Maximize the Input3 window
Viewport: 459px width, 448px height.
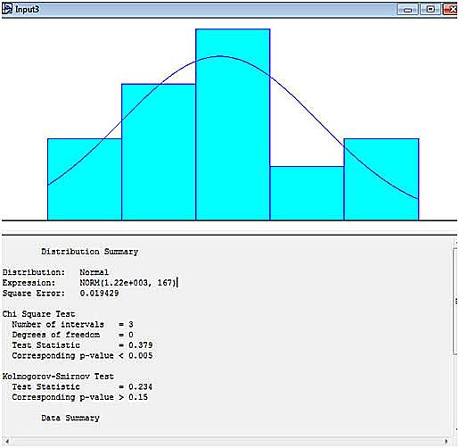tap(430, 10)
